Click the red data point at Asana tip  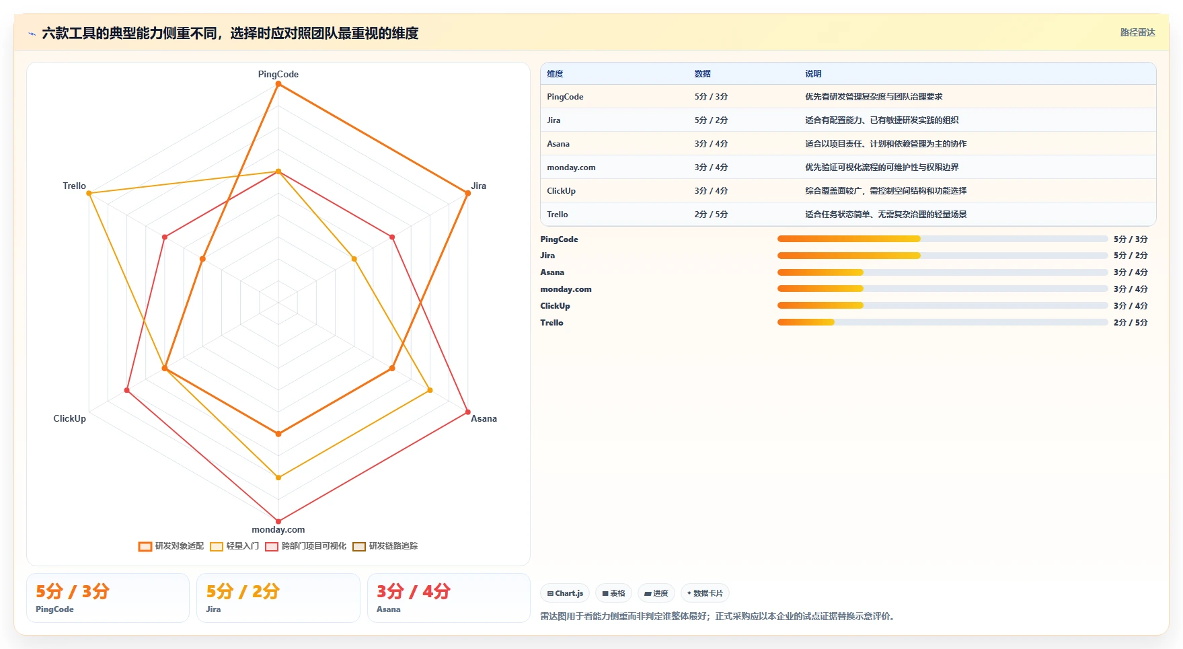click(x=468, y=412)
